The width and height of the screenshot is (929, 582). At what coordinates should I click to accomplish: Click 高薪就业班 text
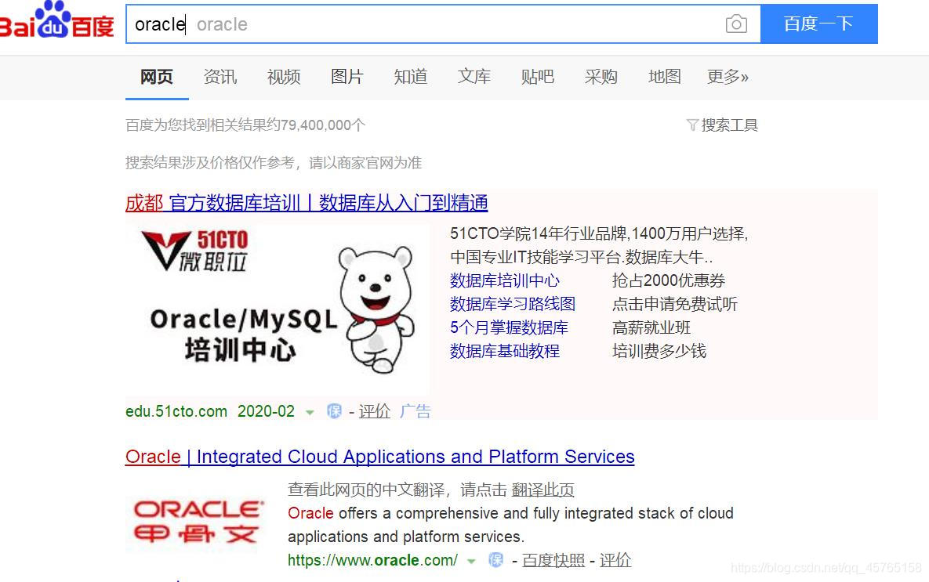click(651, 327)
